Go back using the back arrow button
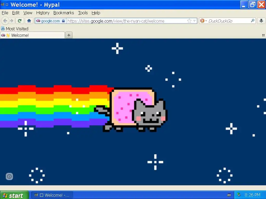 5,21
